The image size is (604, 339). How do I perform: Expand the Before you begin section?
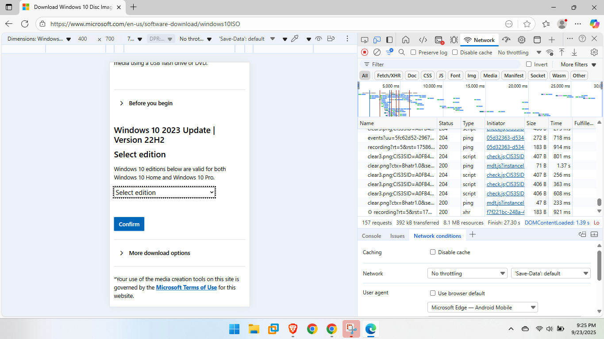coord(150,103)
